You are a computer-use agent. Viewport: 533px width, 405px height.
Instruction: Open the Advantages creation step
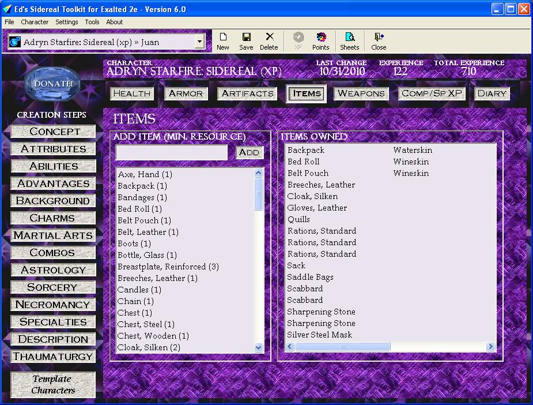pos(54,183)
